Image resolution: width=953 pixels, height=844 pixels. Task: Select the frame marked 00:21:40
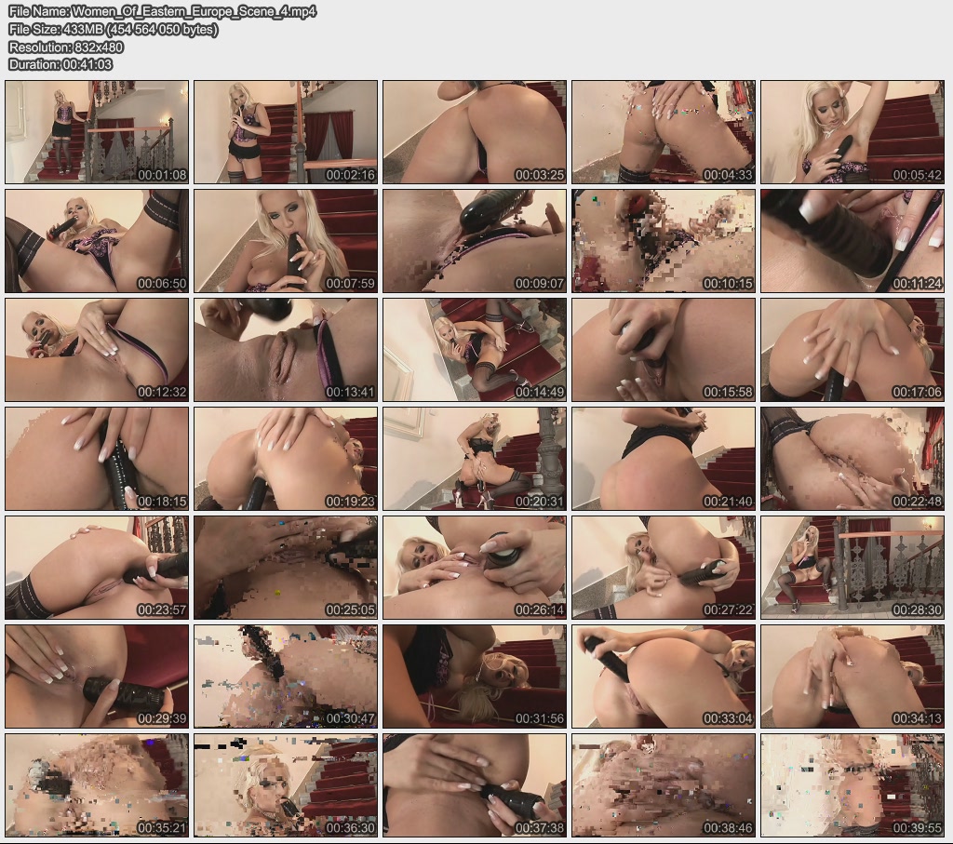(x=664, y=459)
